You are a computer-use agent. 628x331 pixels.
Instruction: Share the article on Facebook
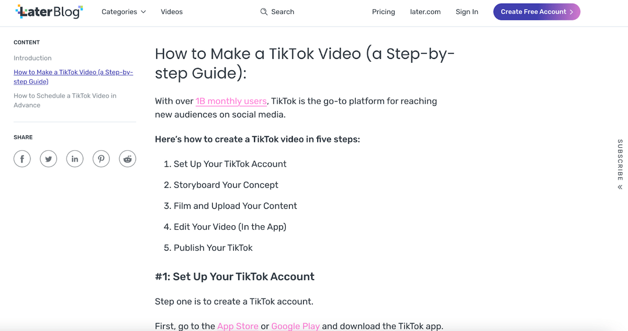(22, 158)
